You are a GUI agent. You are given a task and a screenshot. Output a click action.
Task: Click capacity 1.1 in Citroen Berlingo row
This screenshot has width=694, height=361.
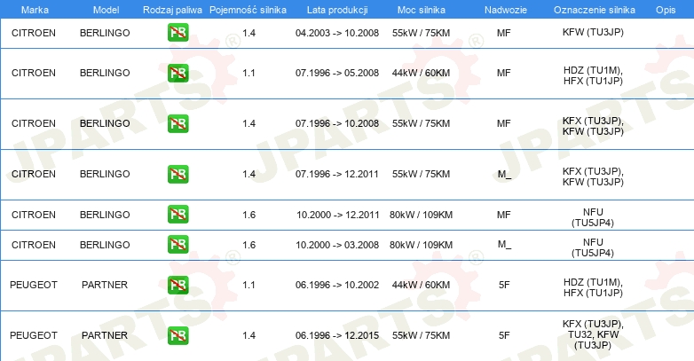point(248,73)
